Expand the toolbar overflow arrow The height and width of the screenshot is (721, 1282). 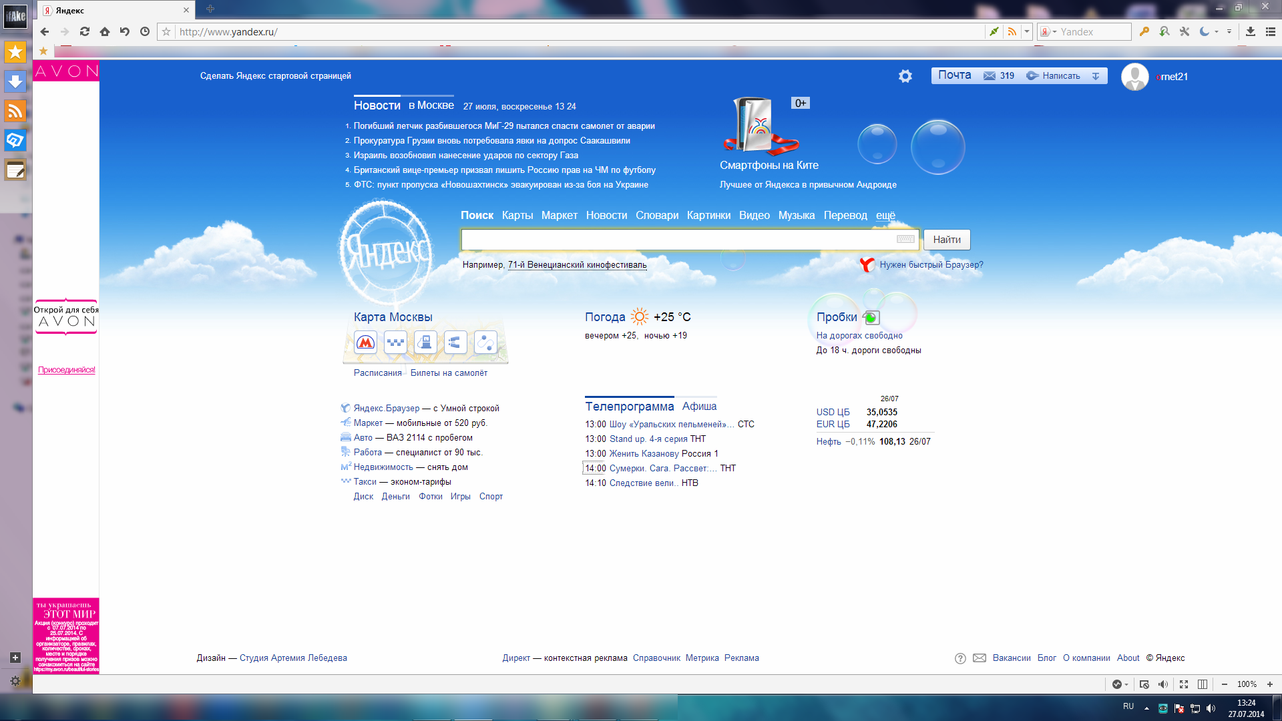1229,31
